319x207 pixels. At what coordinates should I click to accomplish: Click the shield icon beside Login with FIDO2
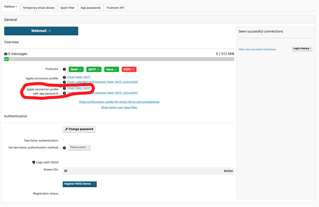(x=34, y=162)
